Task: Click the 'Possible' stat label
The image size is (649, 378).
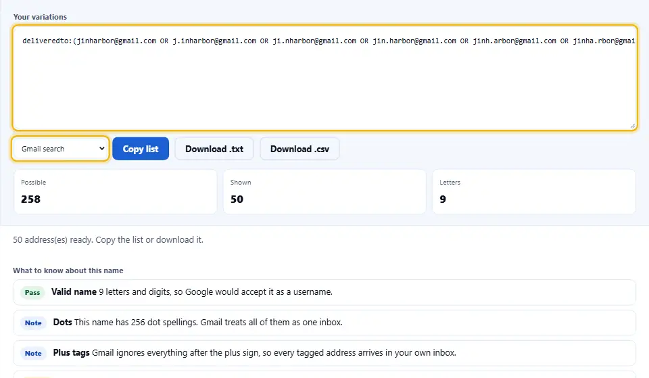Action: pos(34,182)
